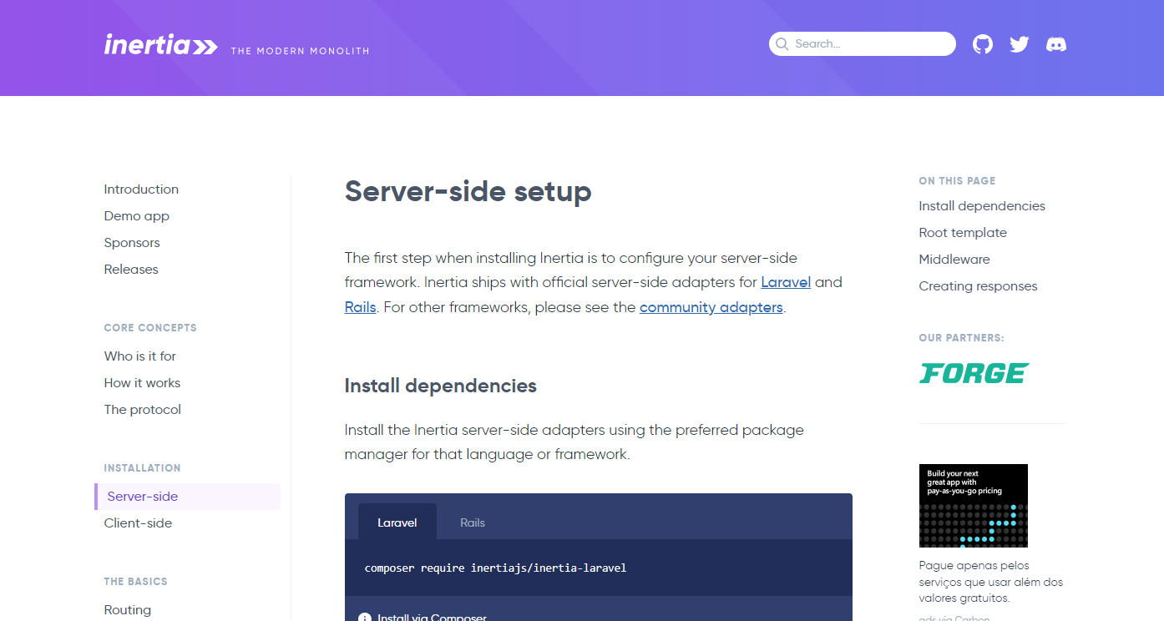
Task: Go to the Releases page
Action: click(x=131, y=269)
